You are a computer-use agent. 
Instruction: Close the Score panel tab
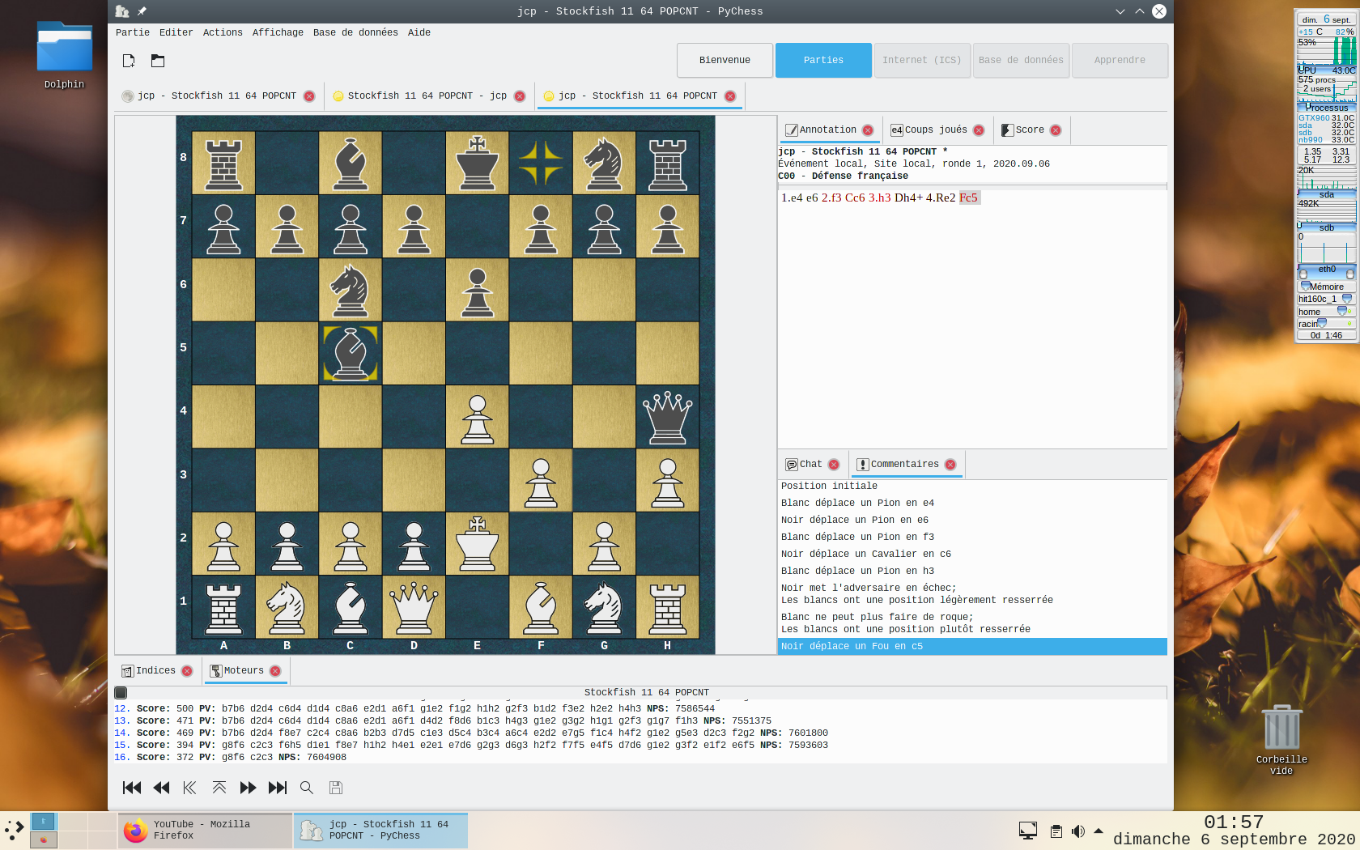(1056, 130)
